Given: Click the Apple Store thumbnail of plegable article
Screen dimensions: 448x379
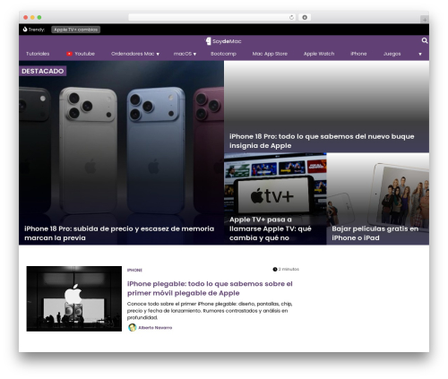Looking at the screenshot, I should pyautogui.click(x=74, y=298).
